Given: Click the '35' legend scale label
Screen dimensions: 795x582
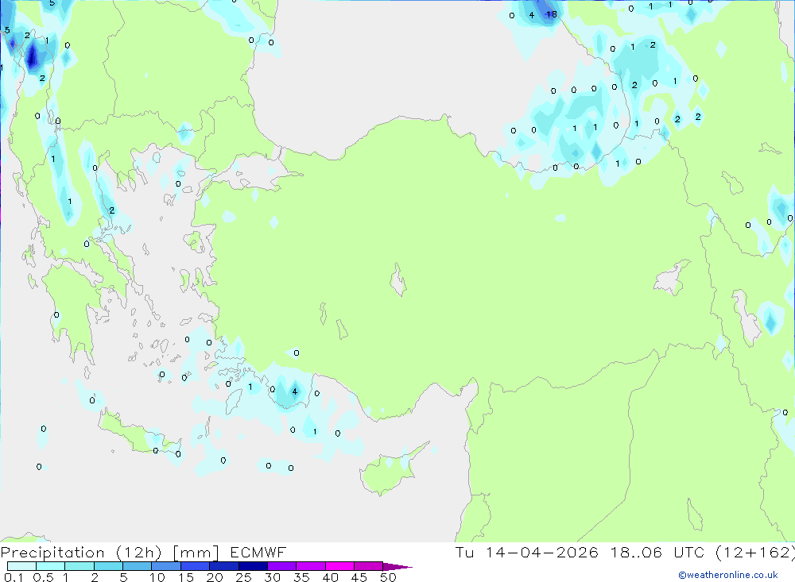Looking at the screenshot, I should 301,577.
